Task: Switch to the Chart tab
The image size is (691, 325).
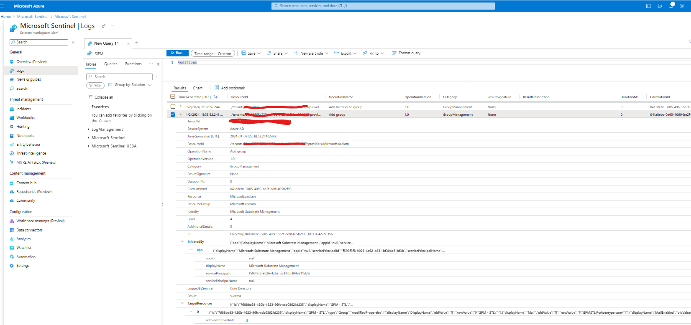Action: (x=198, y=88)
